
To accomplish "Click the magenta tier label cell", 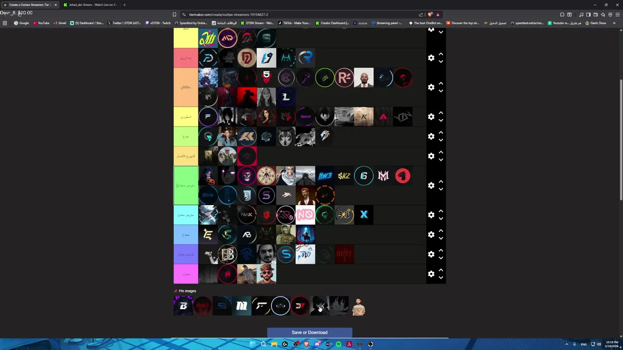I will [x=186, y=274].
